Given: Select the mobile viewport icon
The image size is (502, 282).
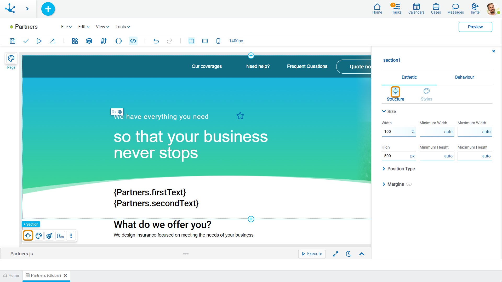Looking at the screenshot, I should tap(218, 41).
